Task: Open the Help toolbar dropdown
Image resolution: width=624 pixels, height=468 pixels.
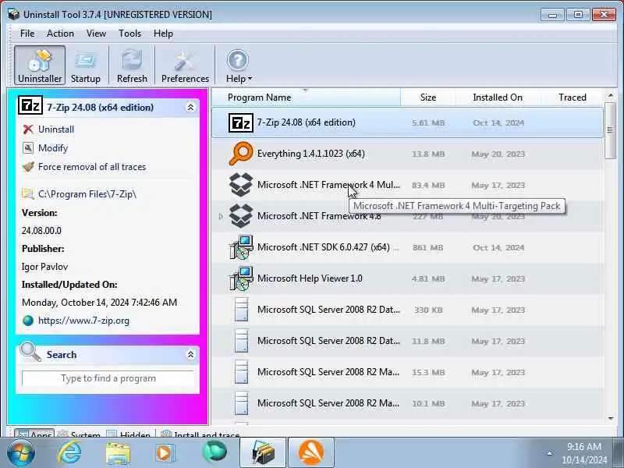Action: pos(239,65)
